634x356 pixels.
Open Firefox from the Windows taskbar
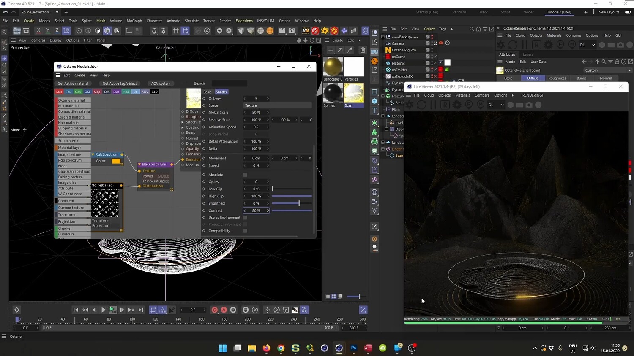pos(266,348)
